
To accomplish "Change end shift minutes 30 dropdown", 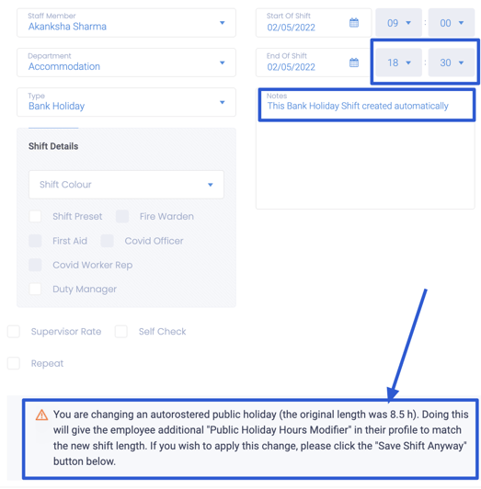I will [452, 63].
